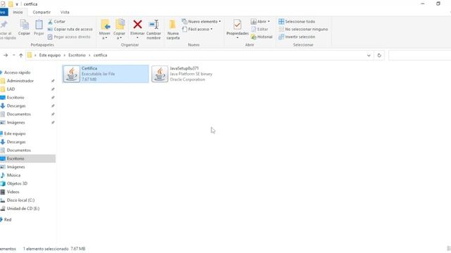Click certfica in the address breadcrumb
451x253 pixels.
[100, 55]
